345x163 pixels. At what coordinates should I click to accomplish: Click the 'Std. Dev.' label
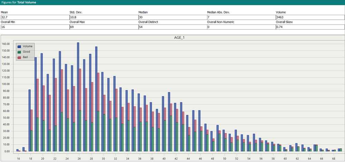click(x=76, y=12)
